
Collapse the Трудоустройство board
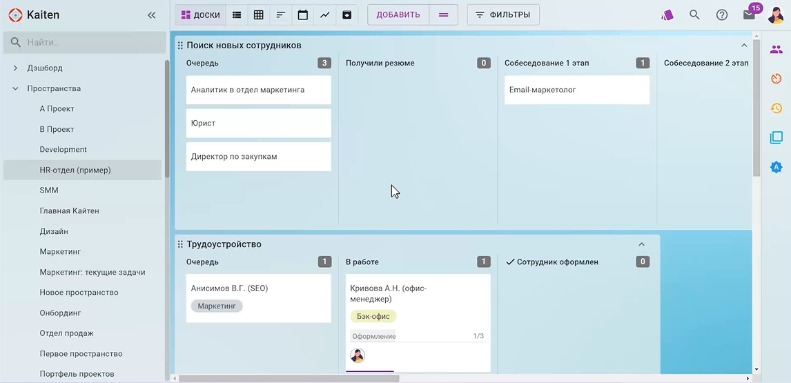(641, 244)
